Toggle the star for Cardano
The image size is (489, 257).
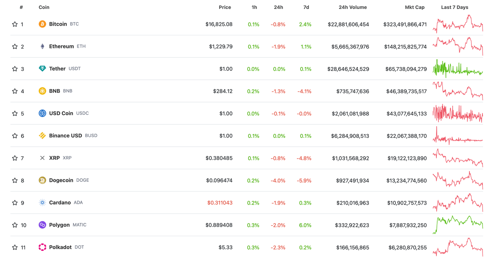point(15,203)
